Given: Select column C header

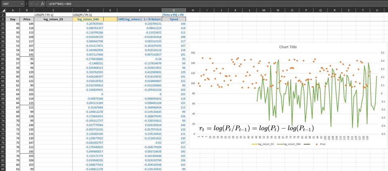Looking at the screenshot, I should (x=53, y=10).
